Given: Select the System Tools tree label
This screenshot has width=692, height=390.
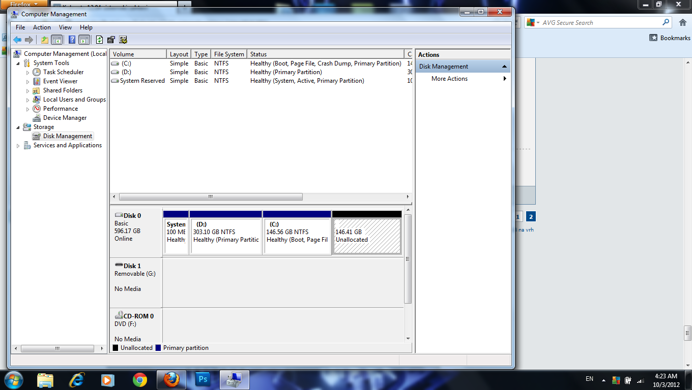Looking at the screenshot, I should 51,63.
